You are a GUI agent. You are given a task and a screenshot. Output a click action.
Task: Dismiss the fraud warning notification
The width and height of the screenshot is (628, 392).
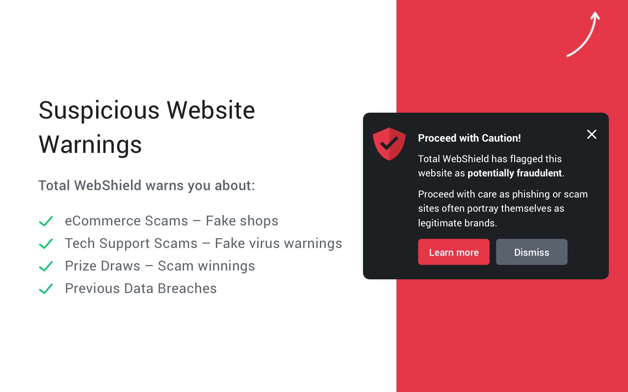[532, 252]
